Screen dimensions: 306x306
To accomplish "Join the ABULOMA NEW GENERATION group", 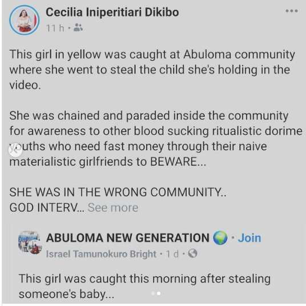I will click(x=249, y=238).
